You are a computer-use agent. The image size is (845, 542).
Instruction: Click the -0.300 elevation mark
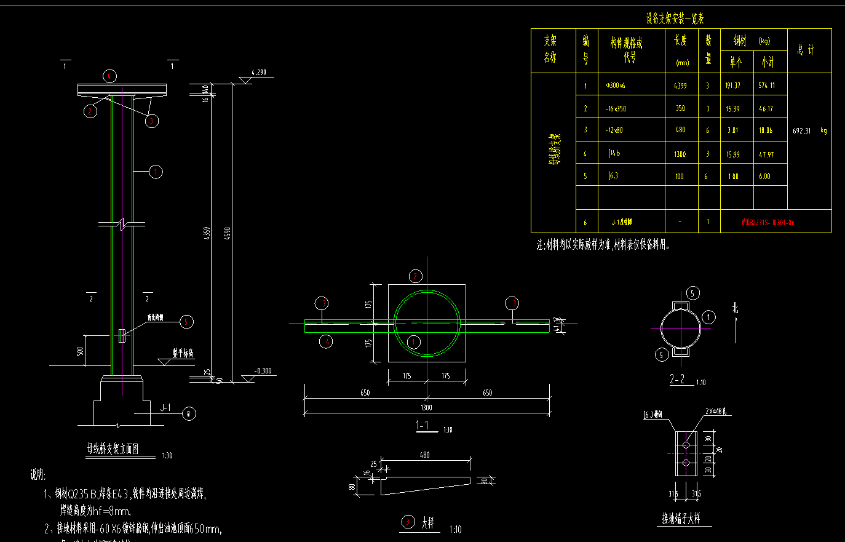click(263, 371)
